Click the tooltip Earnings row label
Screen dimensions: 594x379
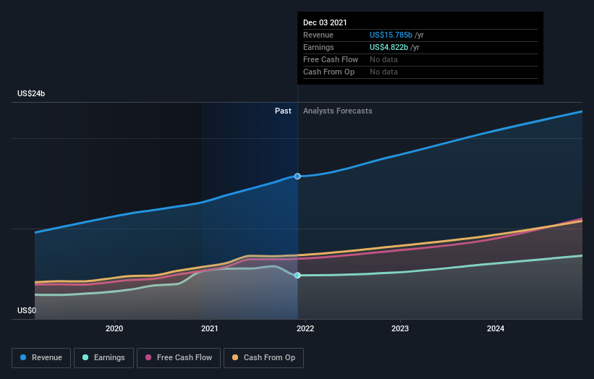coord(318,47)
